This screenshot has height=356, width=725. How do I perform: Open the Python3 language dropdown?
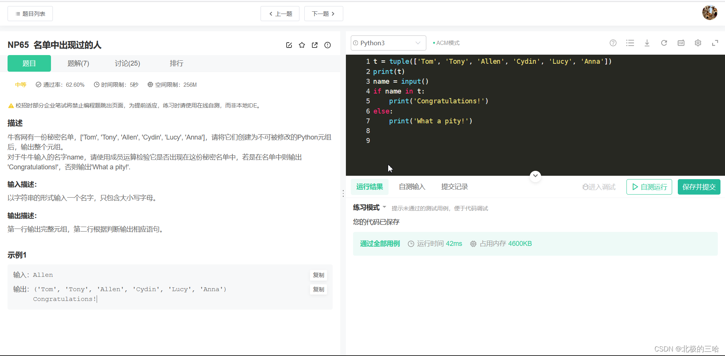click(388, 43)
